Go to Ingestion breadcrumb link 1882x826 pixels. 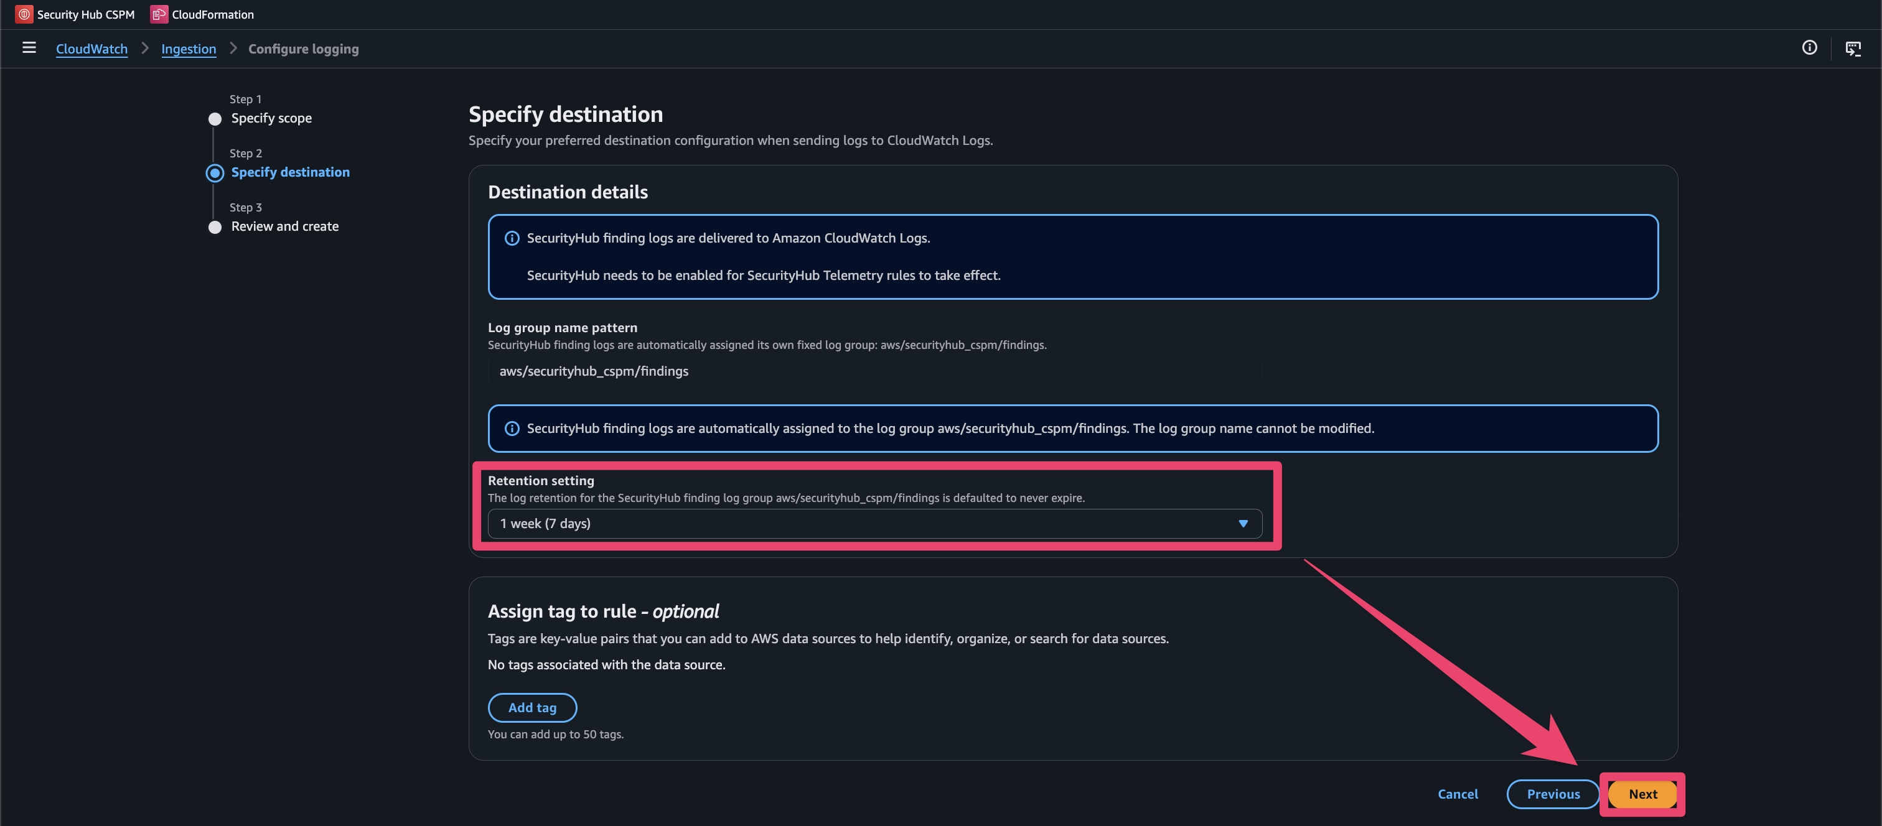pyautogui.click(x=189, y=49)
